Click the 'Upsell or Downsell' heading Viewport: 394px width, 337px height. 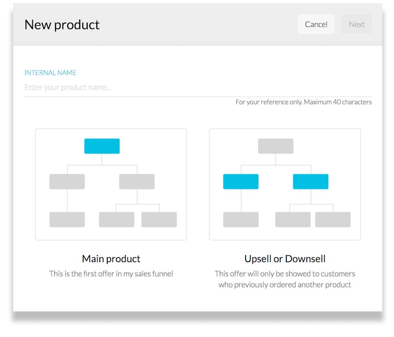285,259
